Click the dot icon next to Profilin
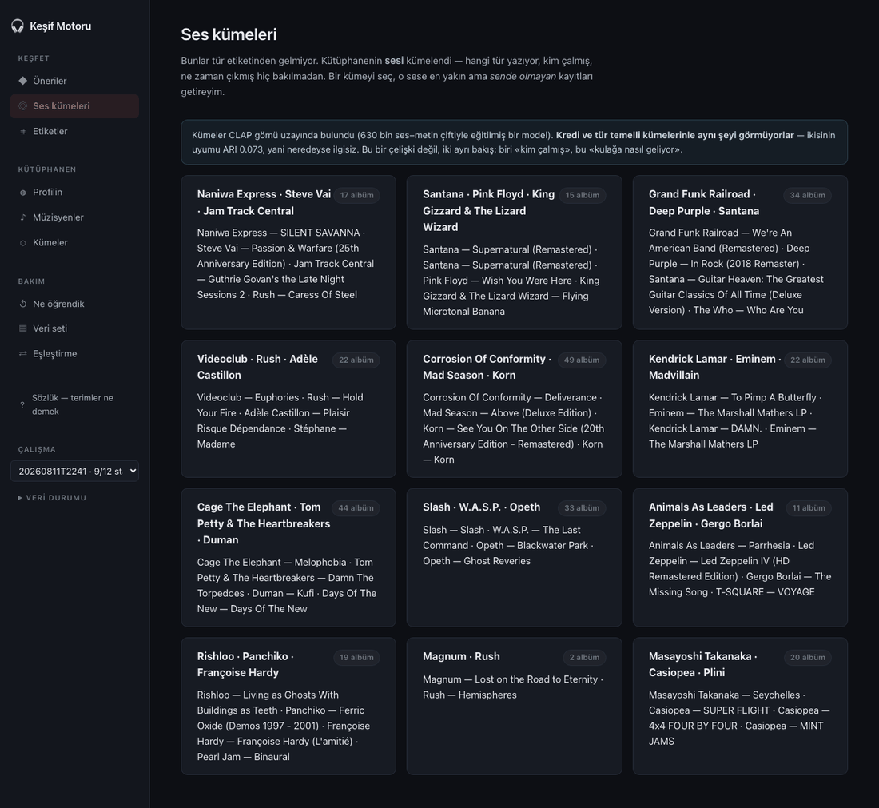The width and height of the screenshot is (879, 808). click(x=23, y=193)
